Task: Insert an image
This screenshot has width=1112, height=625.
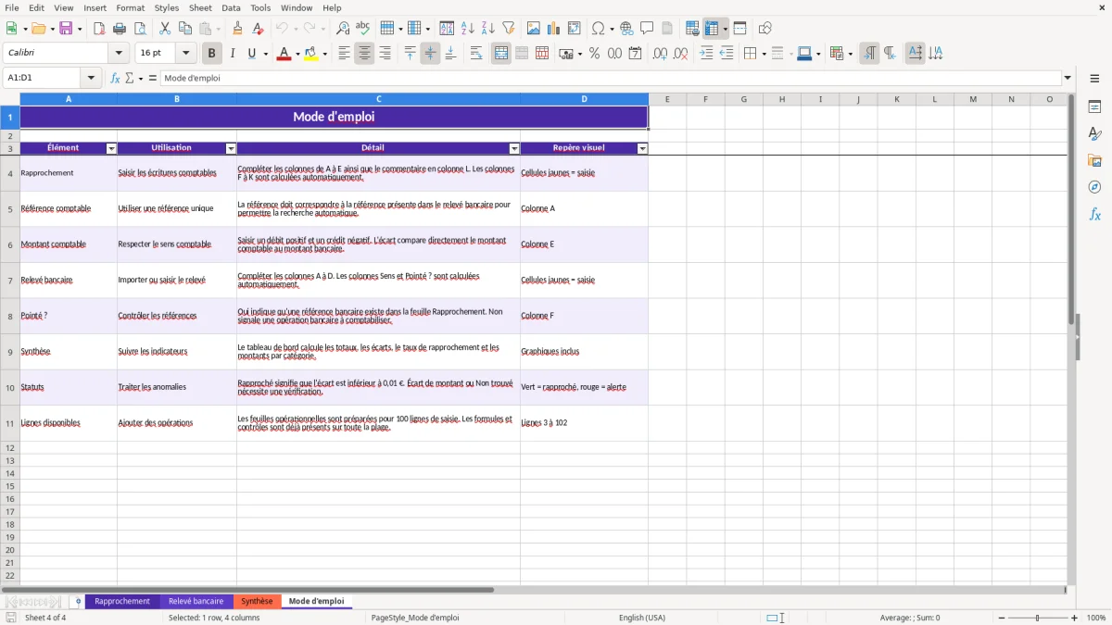Action: click(x=534, y=29)
